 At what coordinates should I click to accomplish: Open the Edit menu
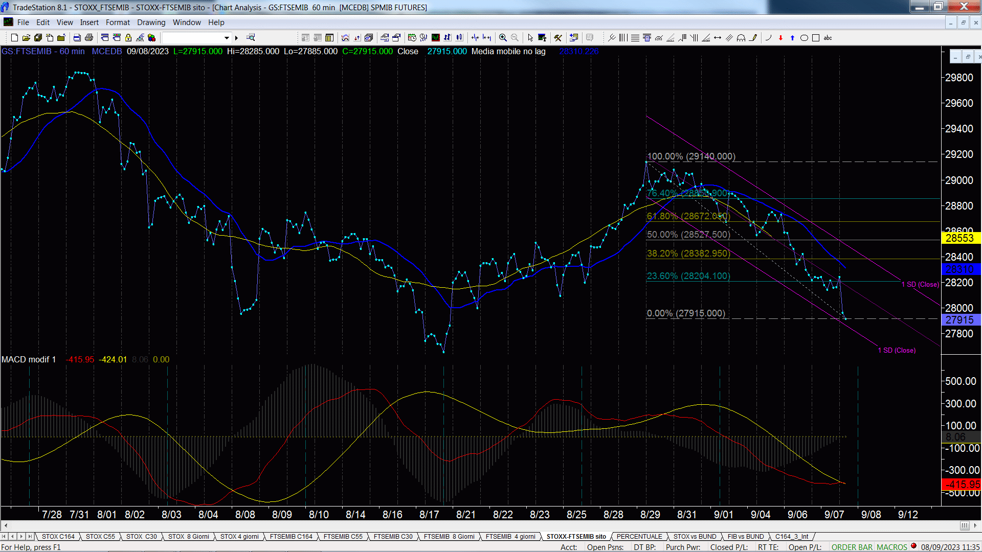pos(43,22)
